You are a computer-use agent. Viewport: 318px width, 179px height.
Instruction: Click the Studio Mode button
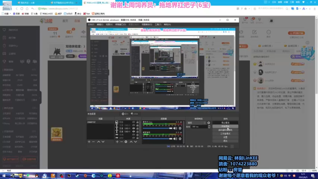(x=225, y=134)
